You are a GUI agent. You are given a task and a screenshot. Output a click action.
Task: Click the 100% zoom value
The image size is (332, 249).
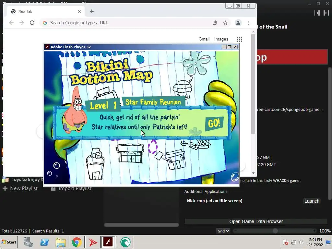[325, 231]
